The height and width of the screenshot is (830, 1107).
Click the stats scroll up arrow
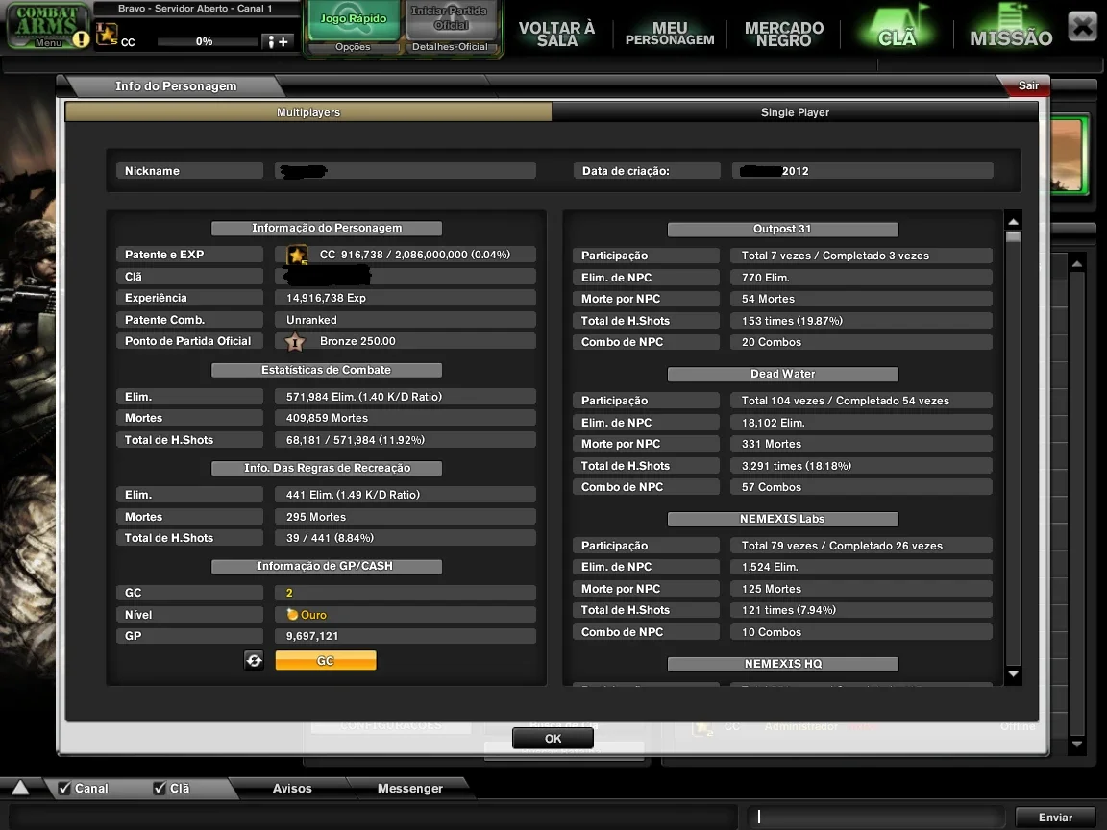click(1013, 222)
